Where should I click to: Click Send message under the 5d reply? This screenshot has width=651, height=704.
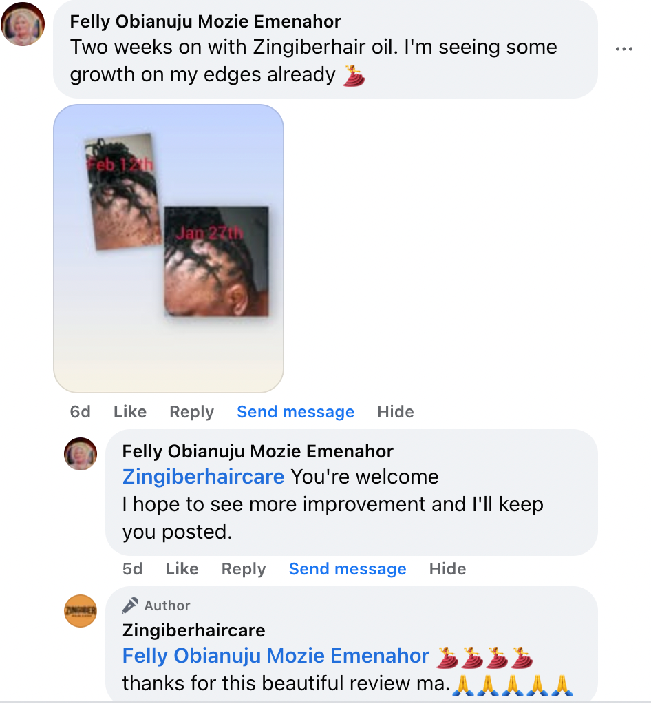click(348, 569)
